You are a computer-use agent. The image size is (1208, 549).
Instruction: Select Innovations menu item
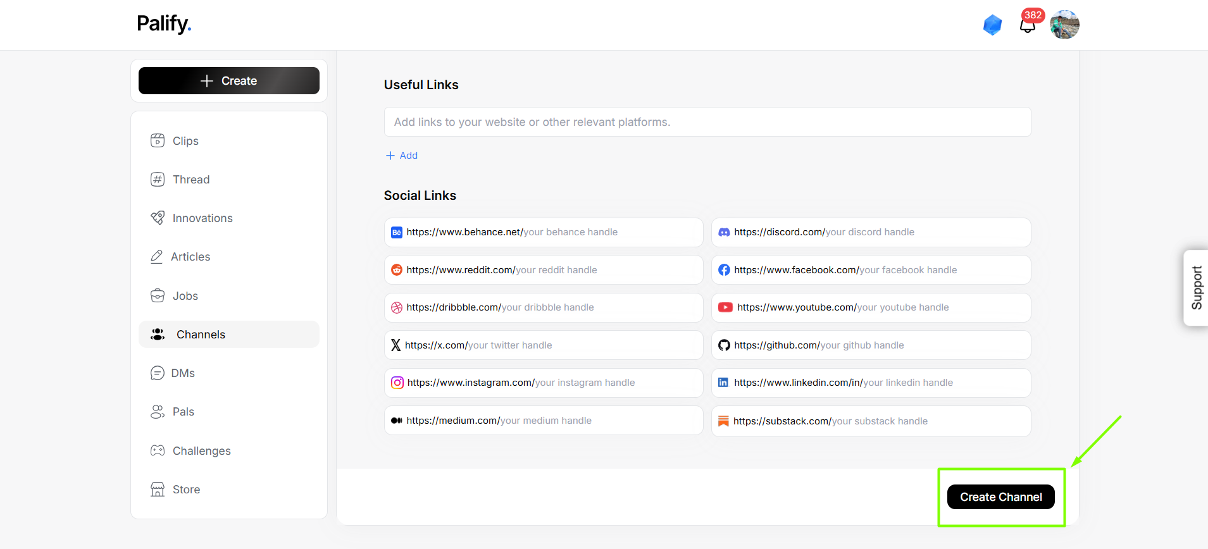pos(229,218)
